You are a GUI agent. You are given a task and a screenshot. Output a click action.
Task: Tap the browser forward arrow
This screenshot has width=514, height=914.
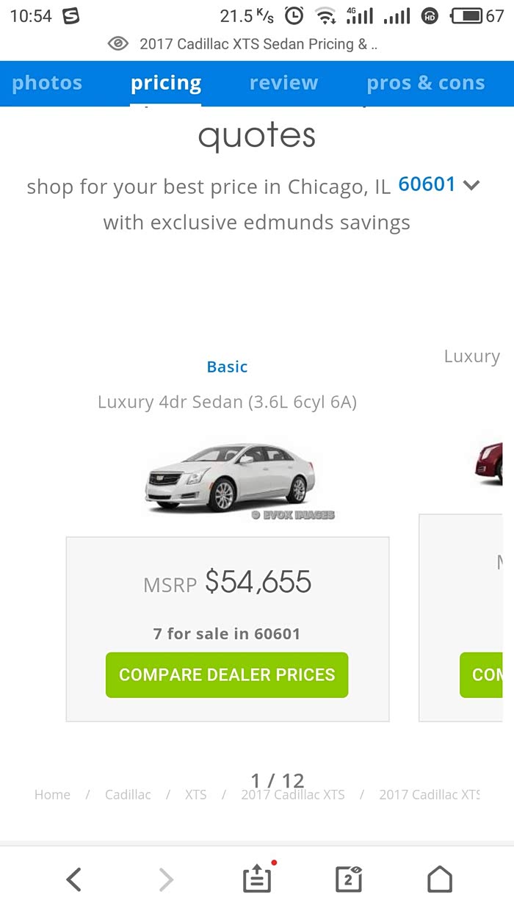point(167,879)
